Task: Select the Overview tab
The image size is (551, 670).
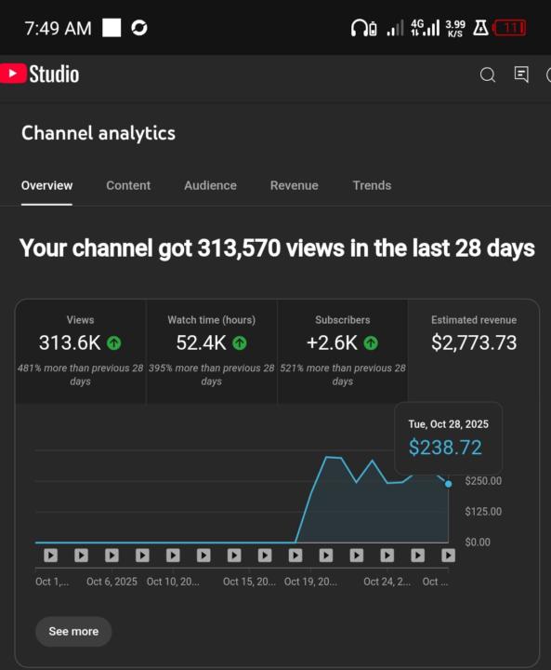Action: pyautogui.click(x=47, y=185)
